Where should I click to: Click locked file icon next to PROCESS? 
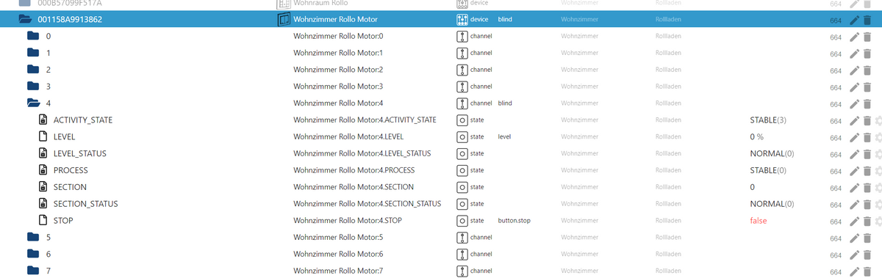pos(43,170)
